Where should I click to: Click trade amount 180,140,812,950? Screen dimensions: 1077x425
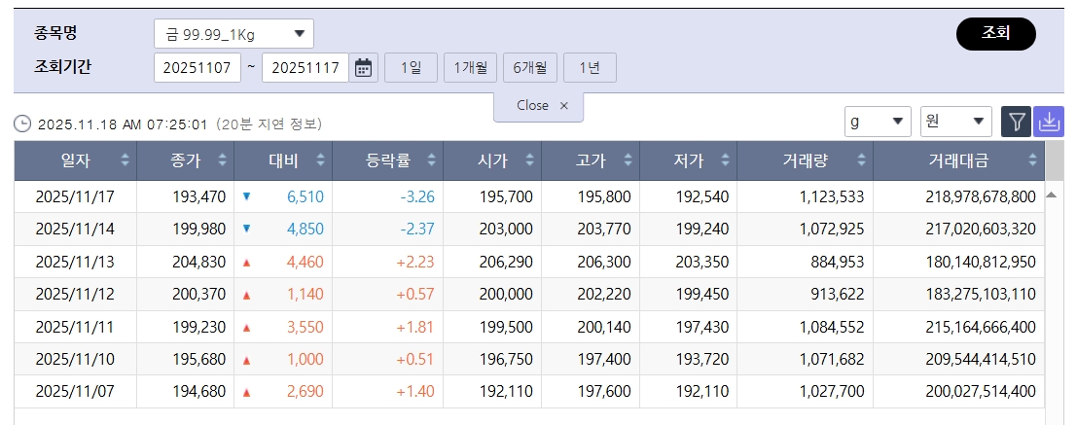tap(981, 262)
